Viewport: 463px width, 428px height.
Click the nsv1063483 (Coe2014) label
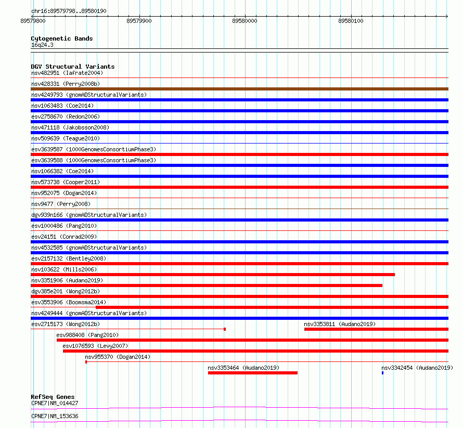point(62,106)
